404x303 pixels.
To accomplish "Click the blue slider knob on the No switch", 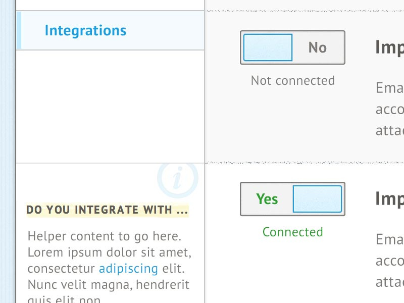I will (267, 47).
